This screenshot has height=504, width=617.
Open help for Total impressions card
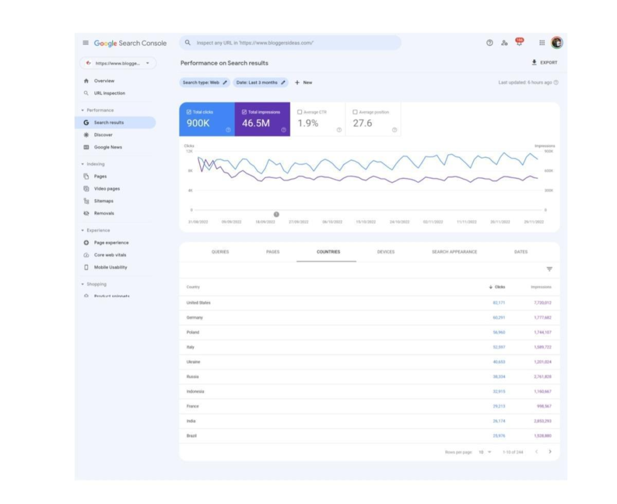coord(284,129)
